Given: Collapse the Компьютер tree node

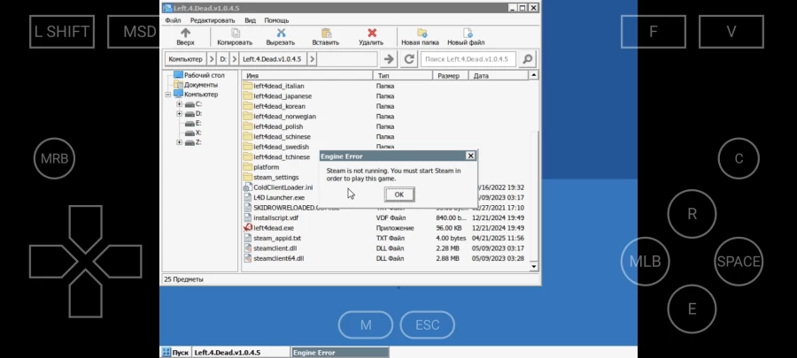Looking at the screenshot, I should [168, 95].
